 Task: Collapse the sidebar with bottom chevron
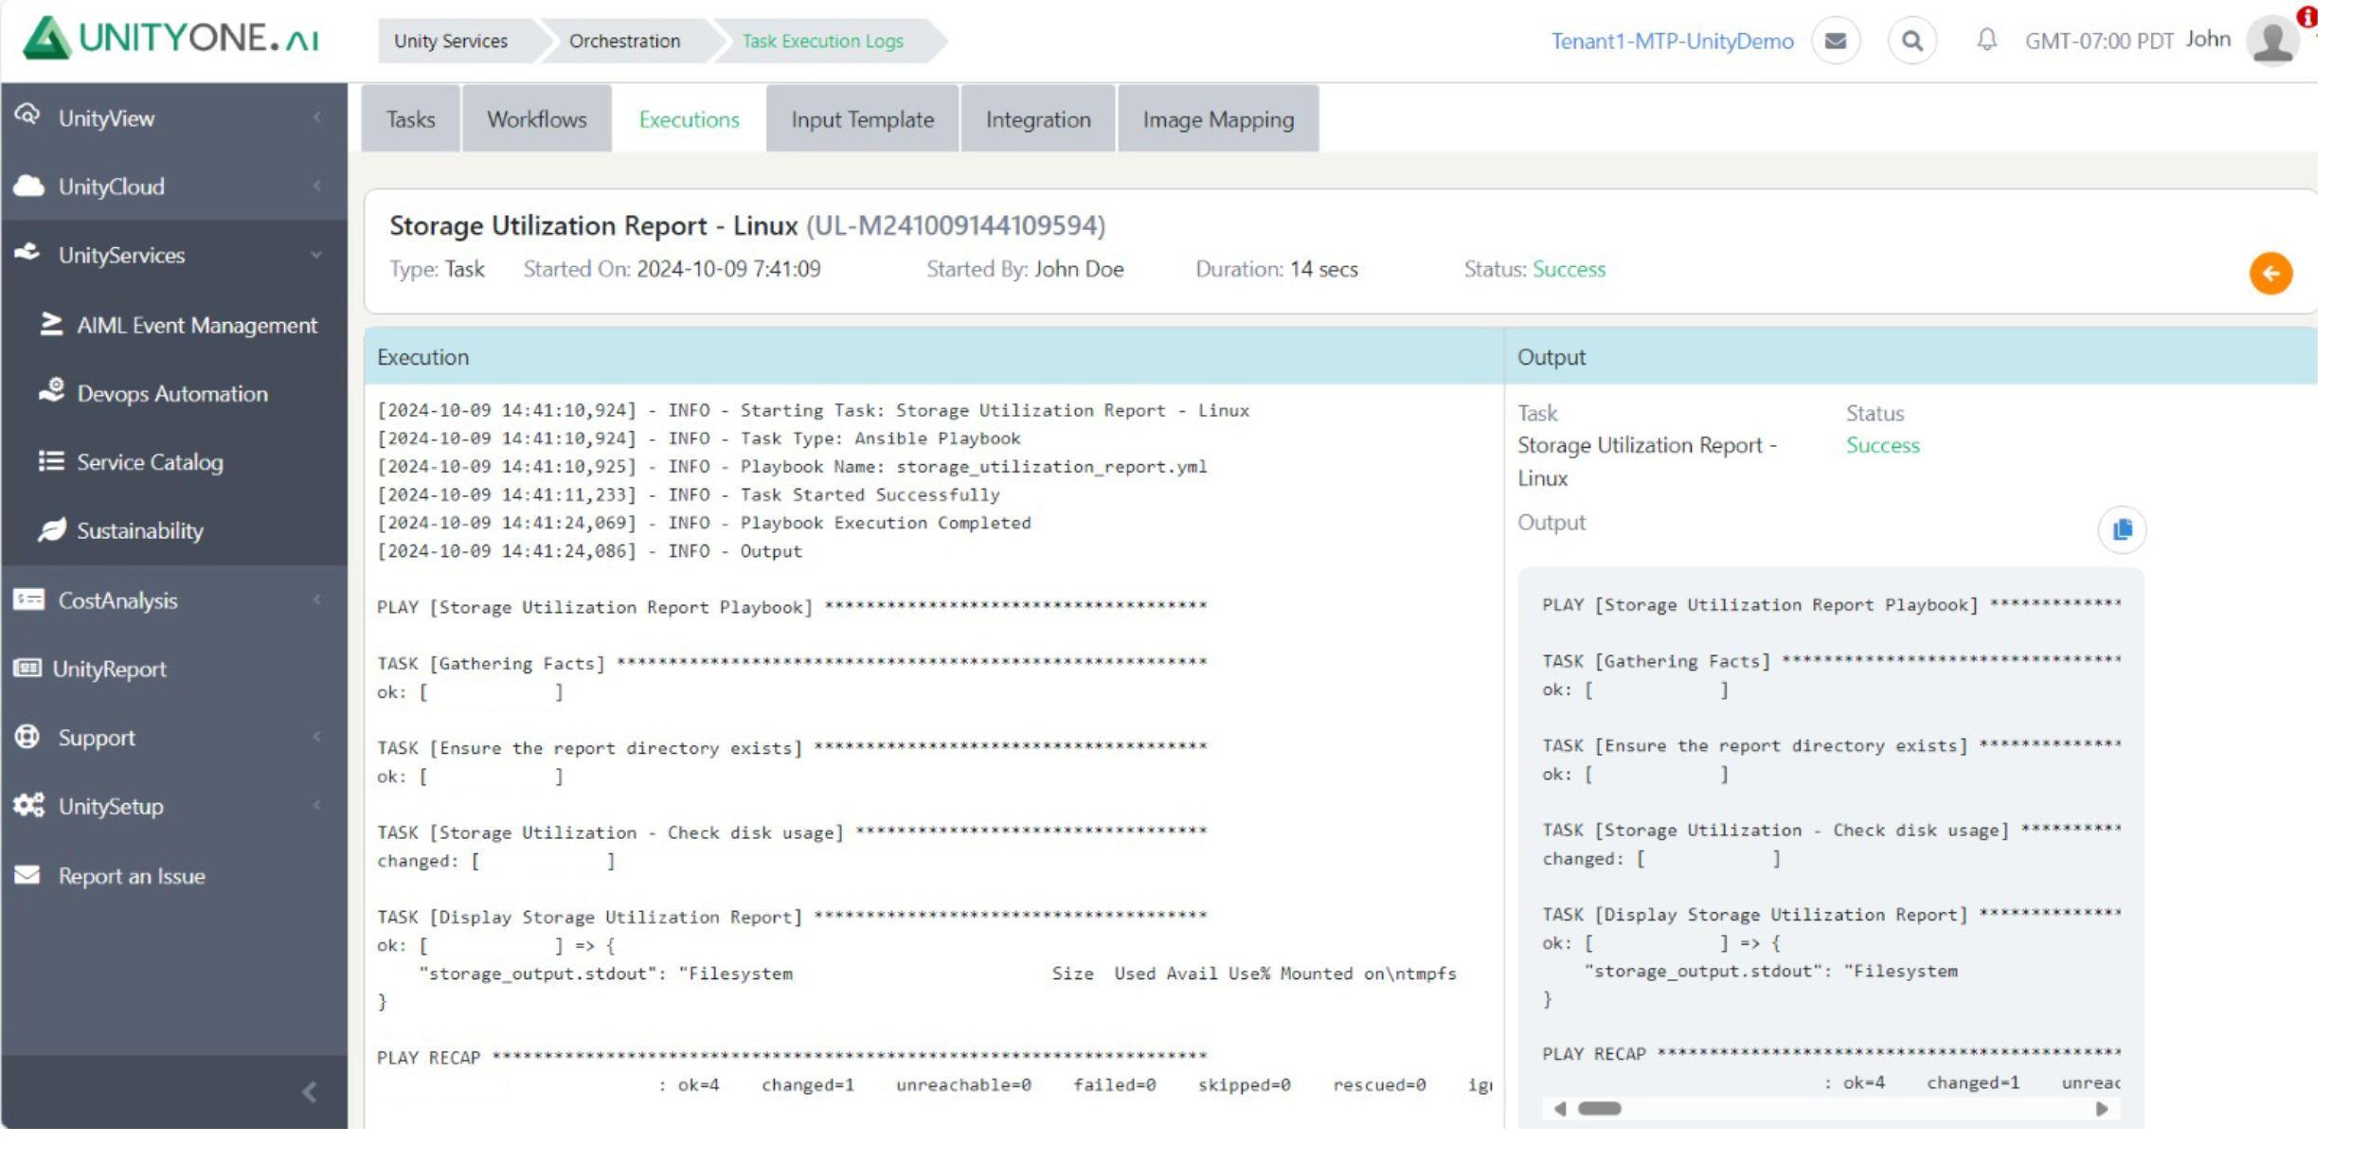click(310, 1092)
